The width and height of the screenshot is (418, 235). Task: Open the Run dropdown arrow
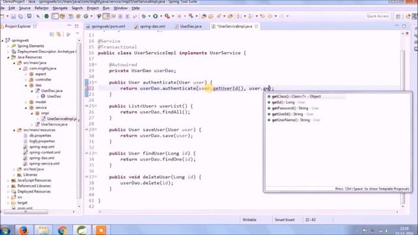pyautogui.click(x=161, y=16)
